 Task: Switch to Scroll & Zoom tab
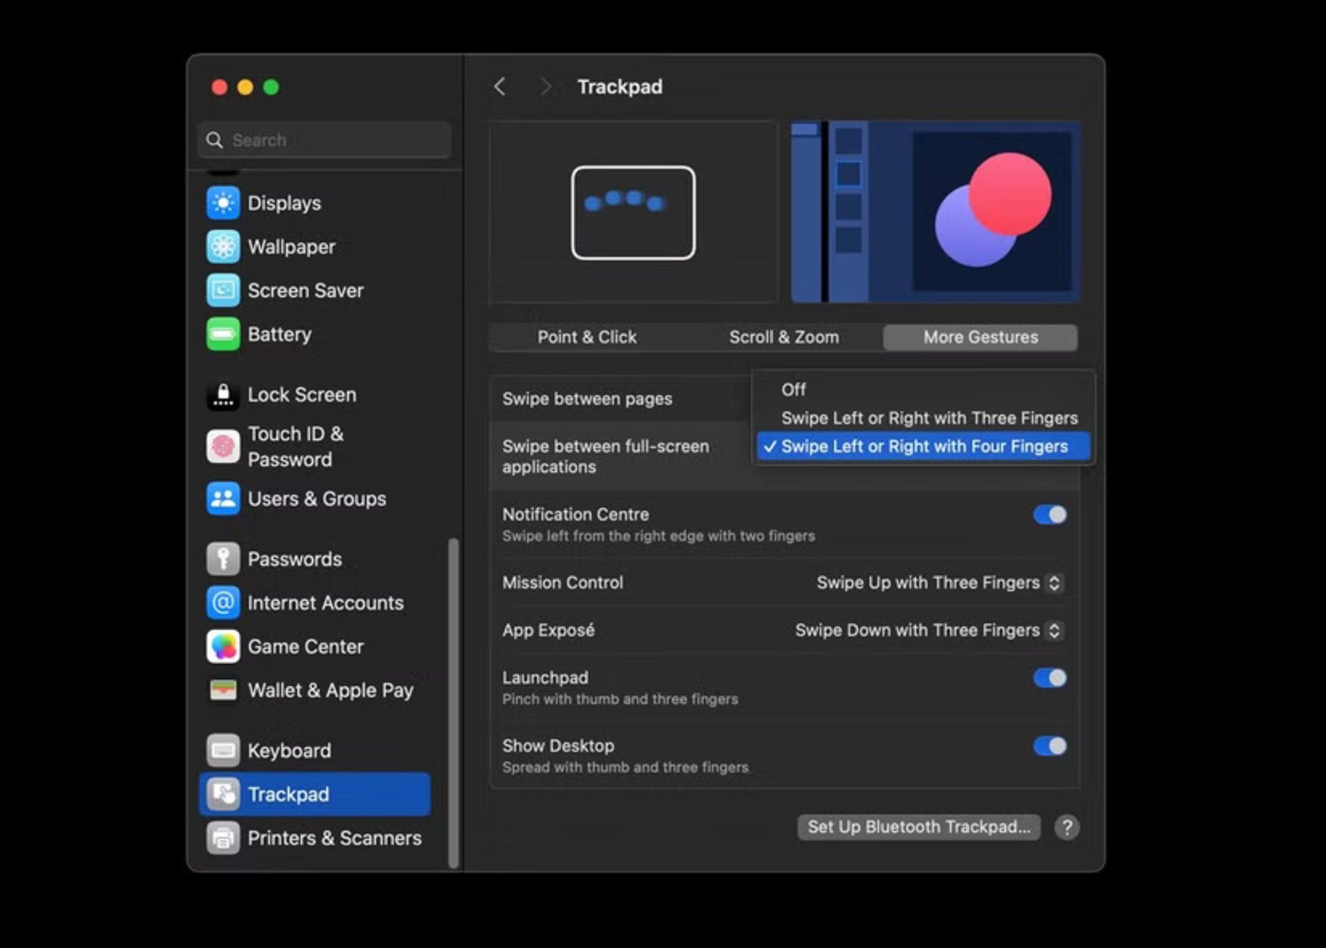coord(783,336)
